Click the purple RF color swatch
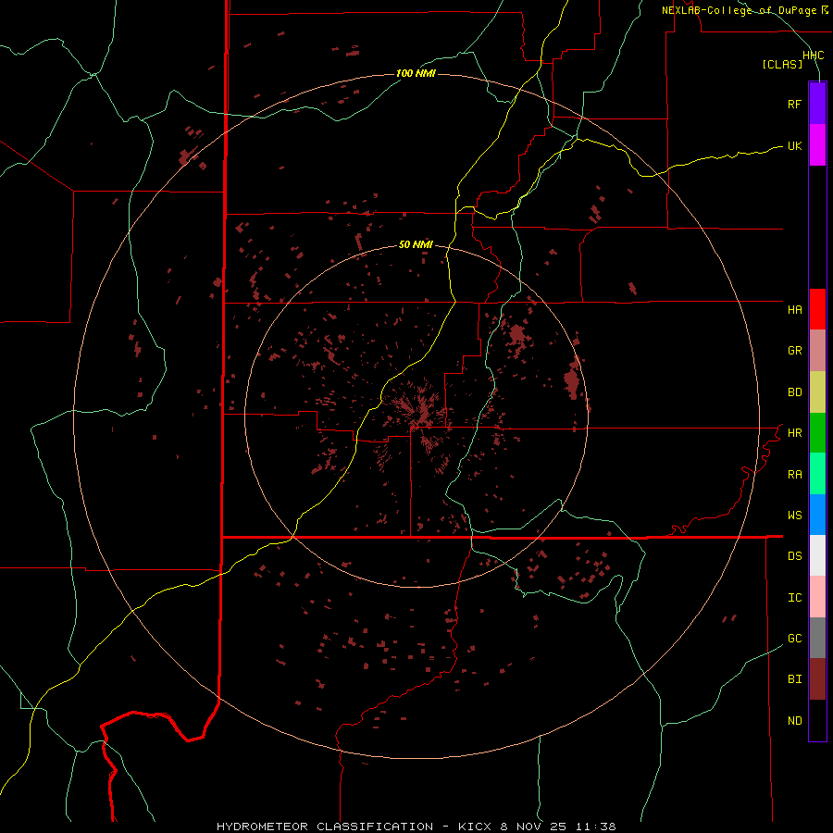 pyautogui.click(x=817, y=104)
